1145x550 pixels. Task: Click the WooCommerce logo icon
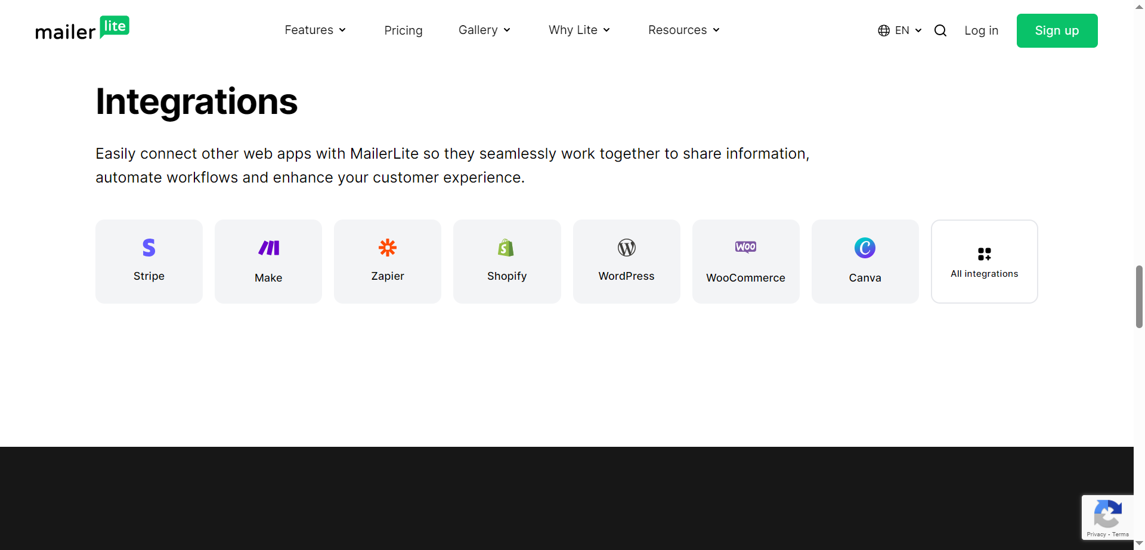[746, 247]
